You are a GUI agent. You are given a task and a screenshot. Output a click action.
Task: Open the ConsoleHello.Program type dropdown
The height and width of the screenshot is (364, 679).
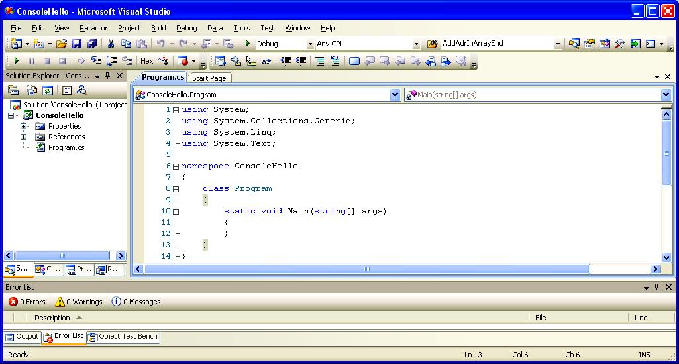click(x=395, y=95)
